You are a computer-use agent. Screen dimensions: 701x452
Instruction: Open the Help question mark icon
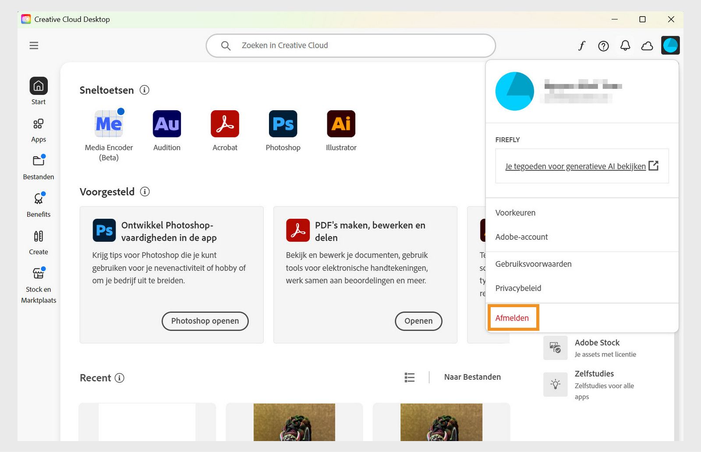tap(603, 46)
